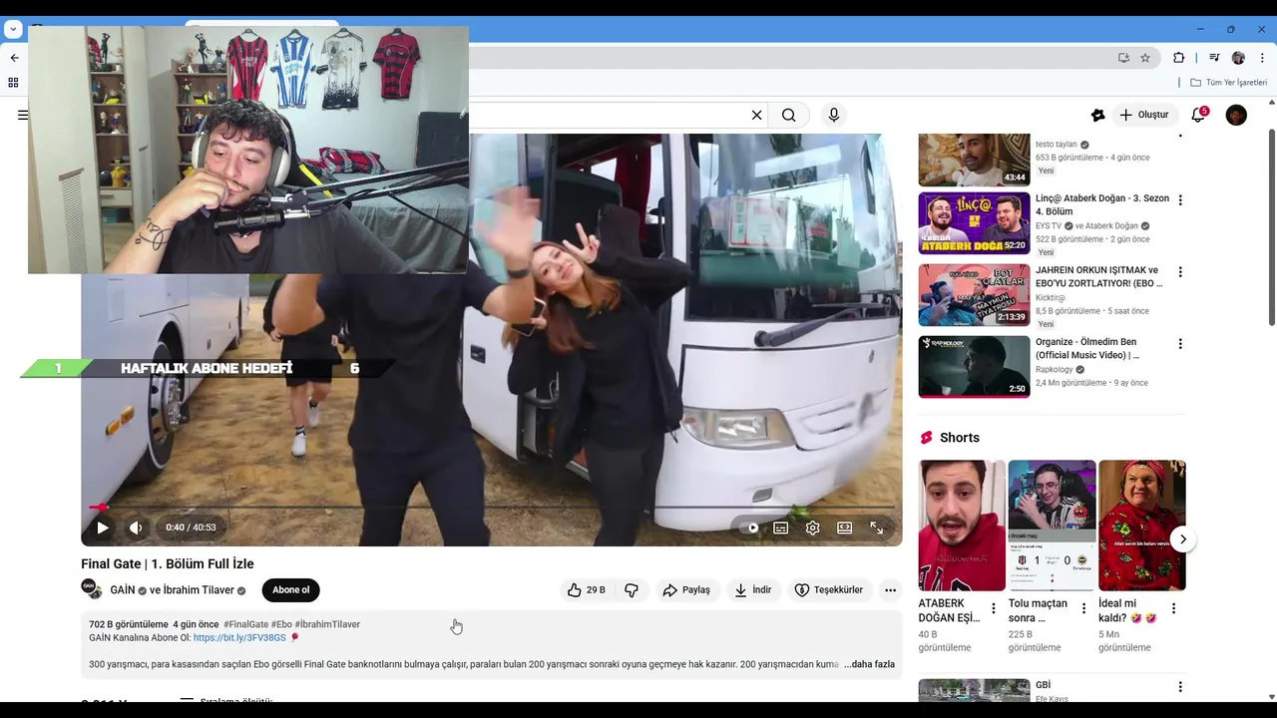
Task: Open Chrome tab search dropdown arrow
Action: tap(13, 29)
